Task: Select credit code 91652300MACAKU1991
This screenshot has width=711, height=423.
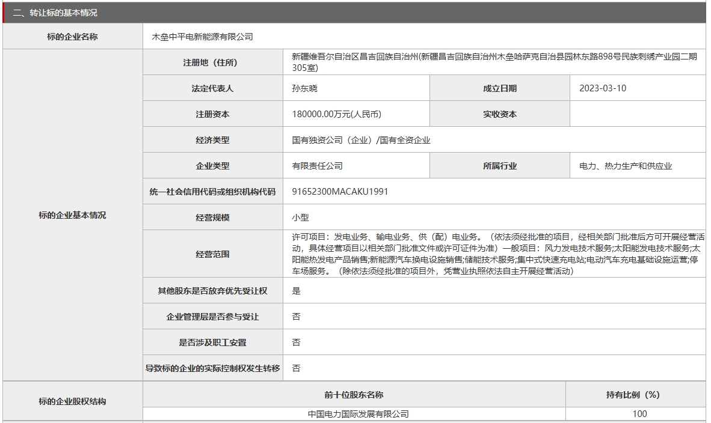Action: click(340, 192)
